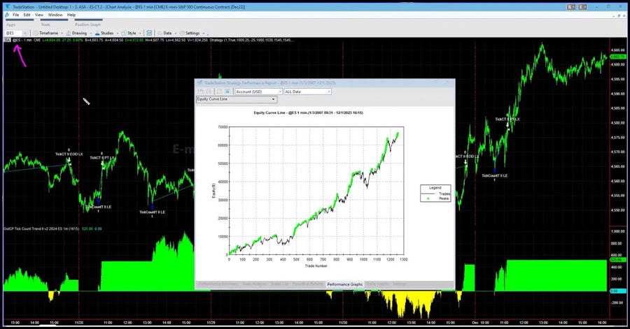Click the print icon in Performance Report
Image resolution: width=630 pixels, height=329 pixels.
209,92
